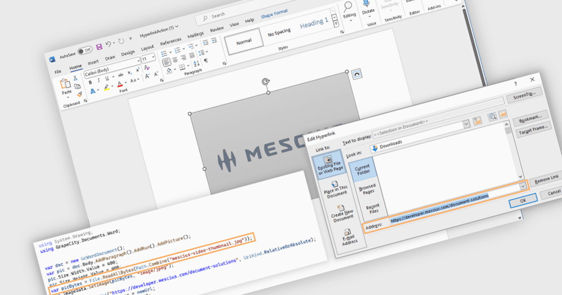Click the Layout Options icon beside picture
This screenshot has width=562, height=295.
tap(357, 75)
